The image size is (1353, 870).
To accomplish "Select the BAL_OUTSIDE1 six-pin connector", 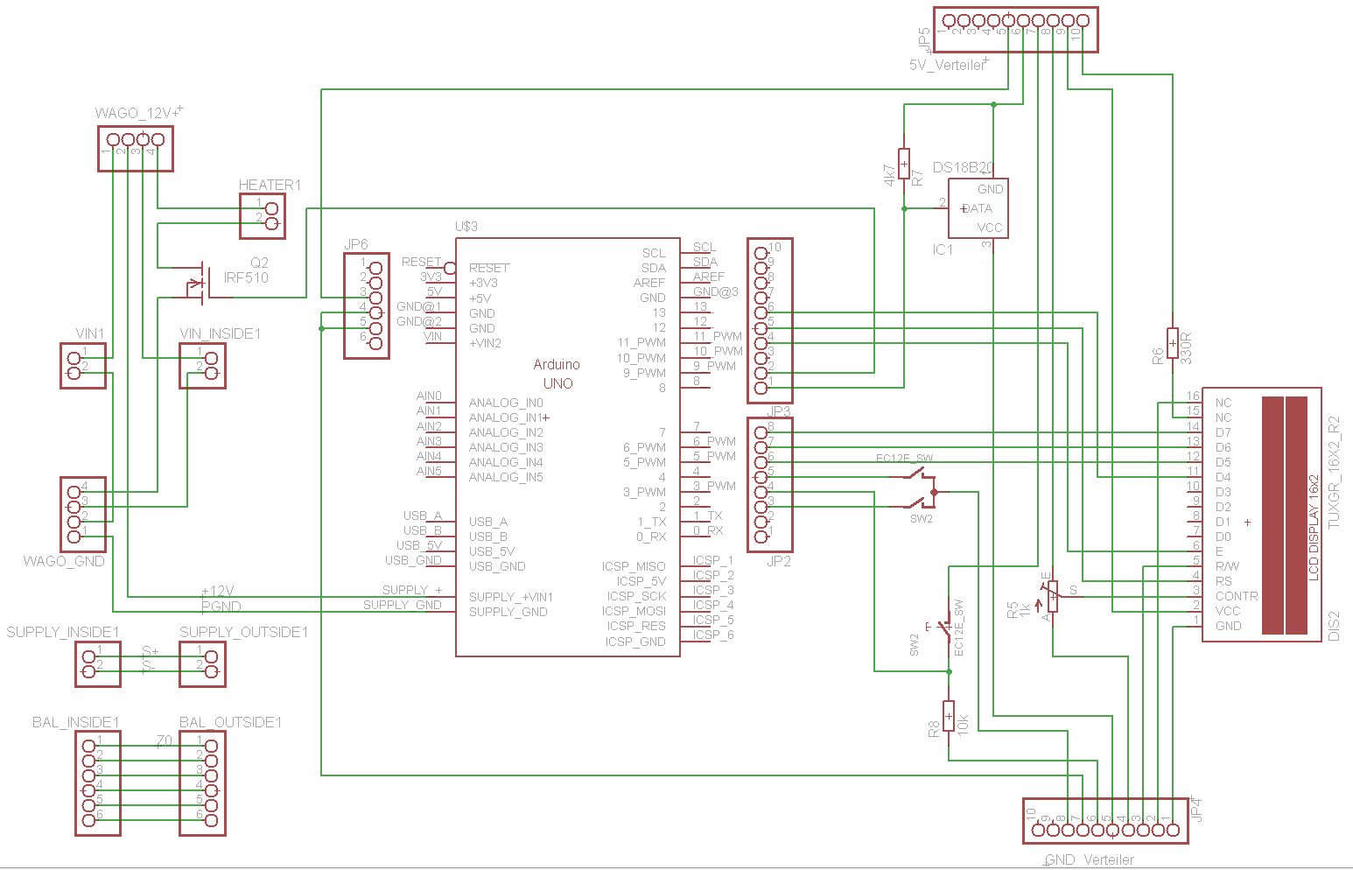I will tap(203, 782).
